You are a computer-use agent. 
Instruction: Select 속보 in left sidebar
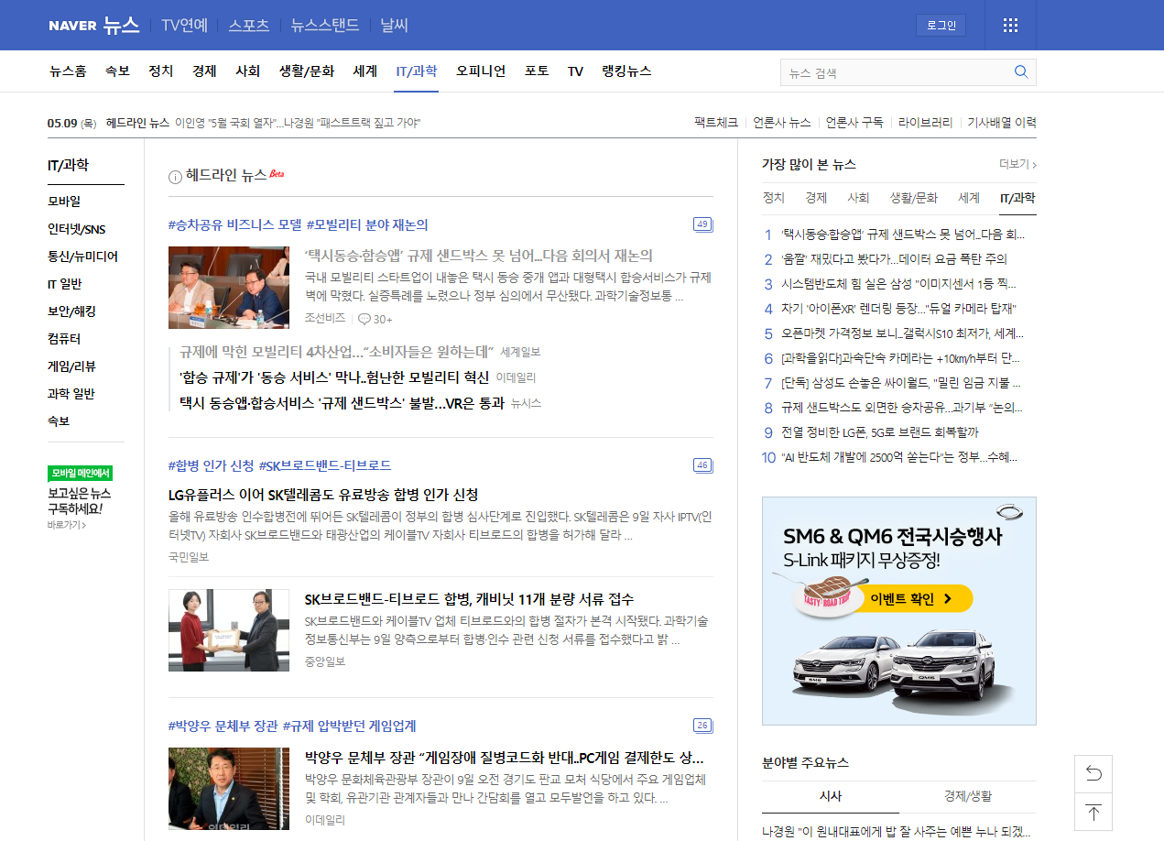pos(59,421)
